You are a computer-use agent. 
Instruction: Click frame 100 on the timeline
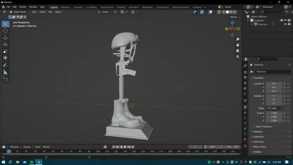pos(98,151)
